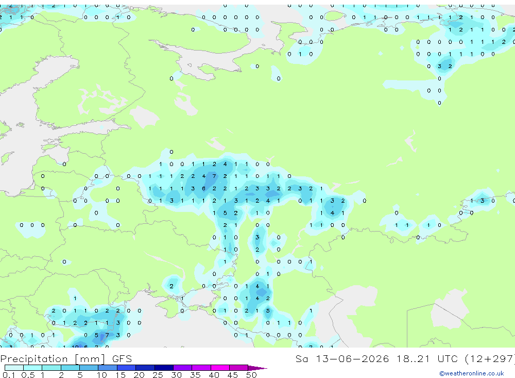Image resolution: width=515 pixels, height=378 pixels.
Task: Click the 2–5 mm legend color box
Action: [x=70, y=368]
